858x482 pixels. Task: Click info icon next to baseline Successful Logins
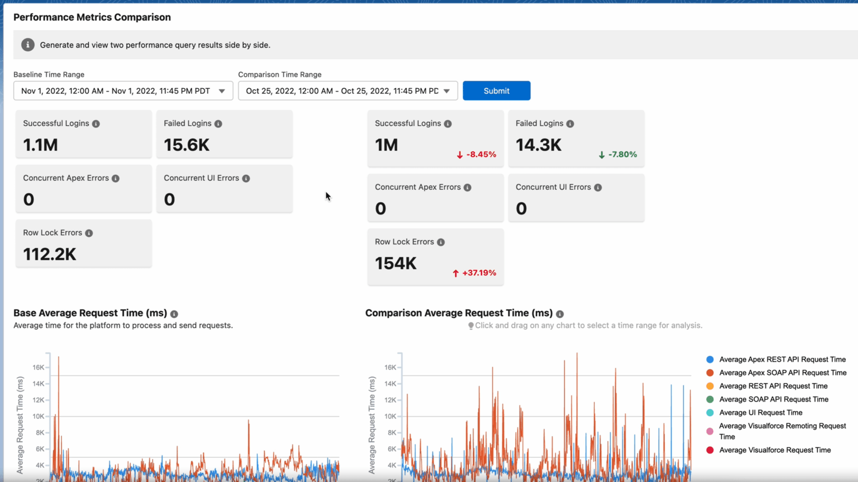coord(96,124)
